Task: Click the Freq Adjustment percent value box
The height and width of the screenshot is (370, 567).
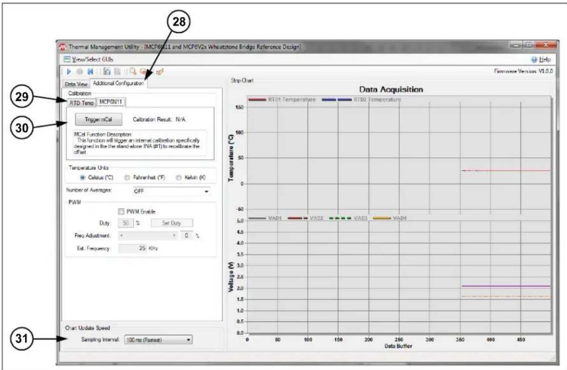Action: [x=187, y=235]
